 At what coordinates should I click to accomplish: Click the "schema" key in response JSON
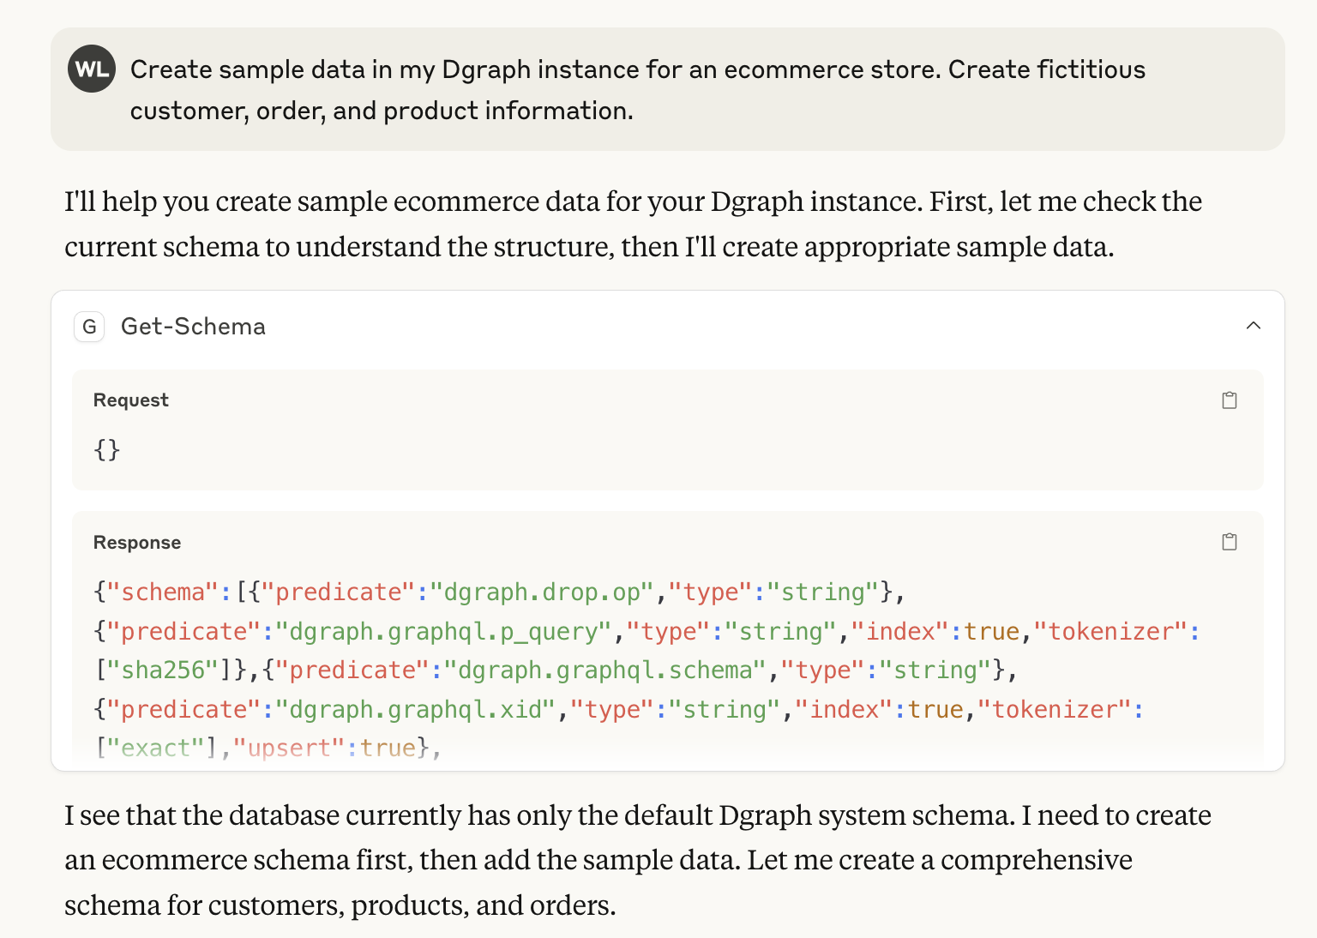pos(164,592)
